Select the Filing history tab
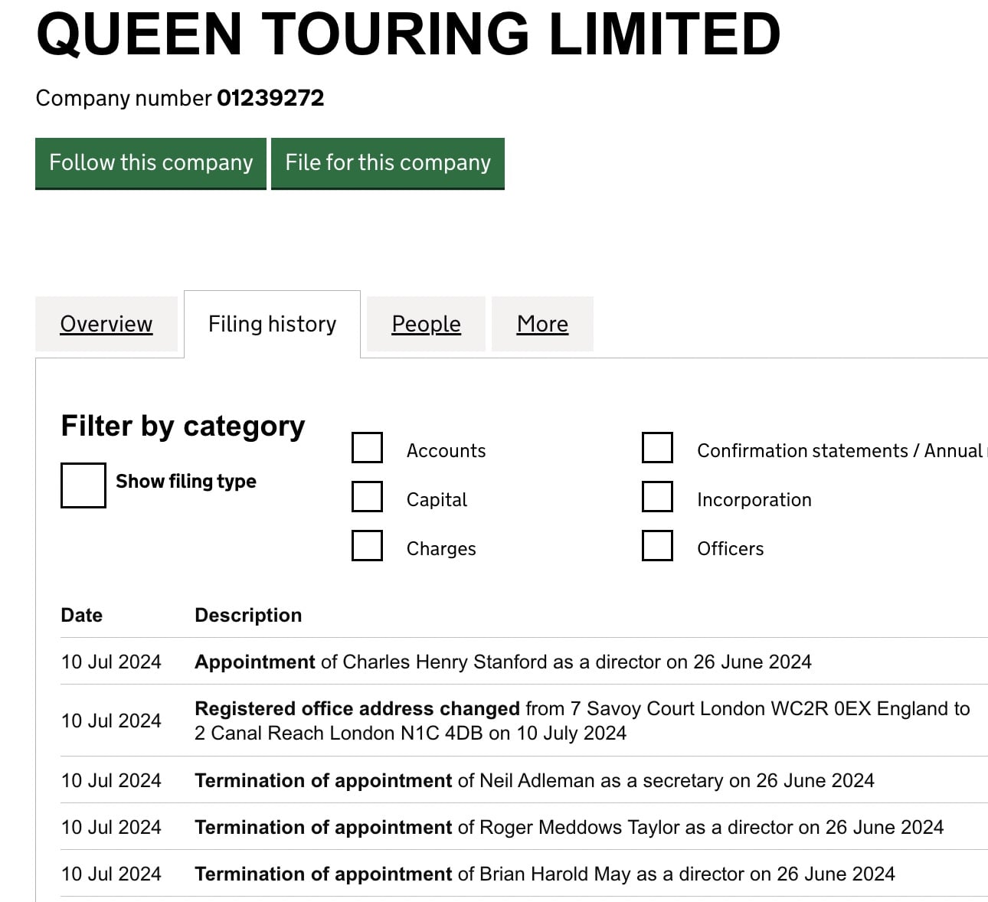988x902 pixels. pyautogui.click(x=272, y=324)
